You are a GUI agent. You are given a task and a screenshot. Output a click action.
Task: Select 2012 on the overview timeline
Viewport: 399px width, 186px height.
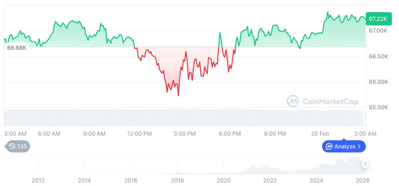(38, 180)
